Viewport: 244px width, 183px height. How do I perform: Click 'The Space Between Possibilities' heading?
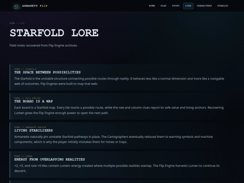pos(47,72)
